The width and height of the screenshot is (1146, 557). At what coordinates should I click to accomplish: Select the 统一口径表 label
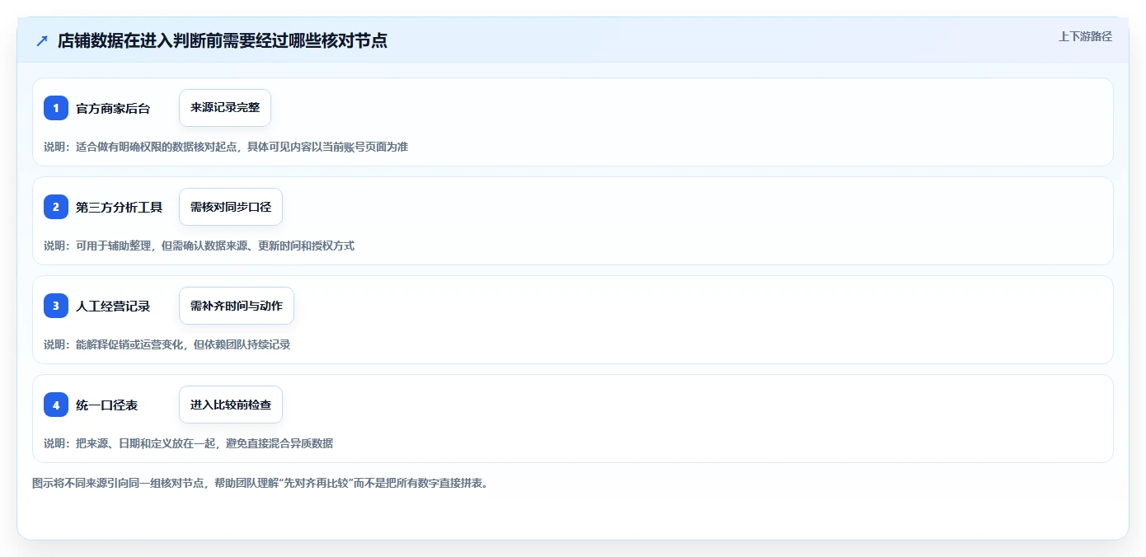[x=107, y=405]
